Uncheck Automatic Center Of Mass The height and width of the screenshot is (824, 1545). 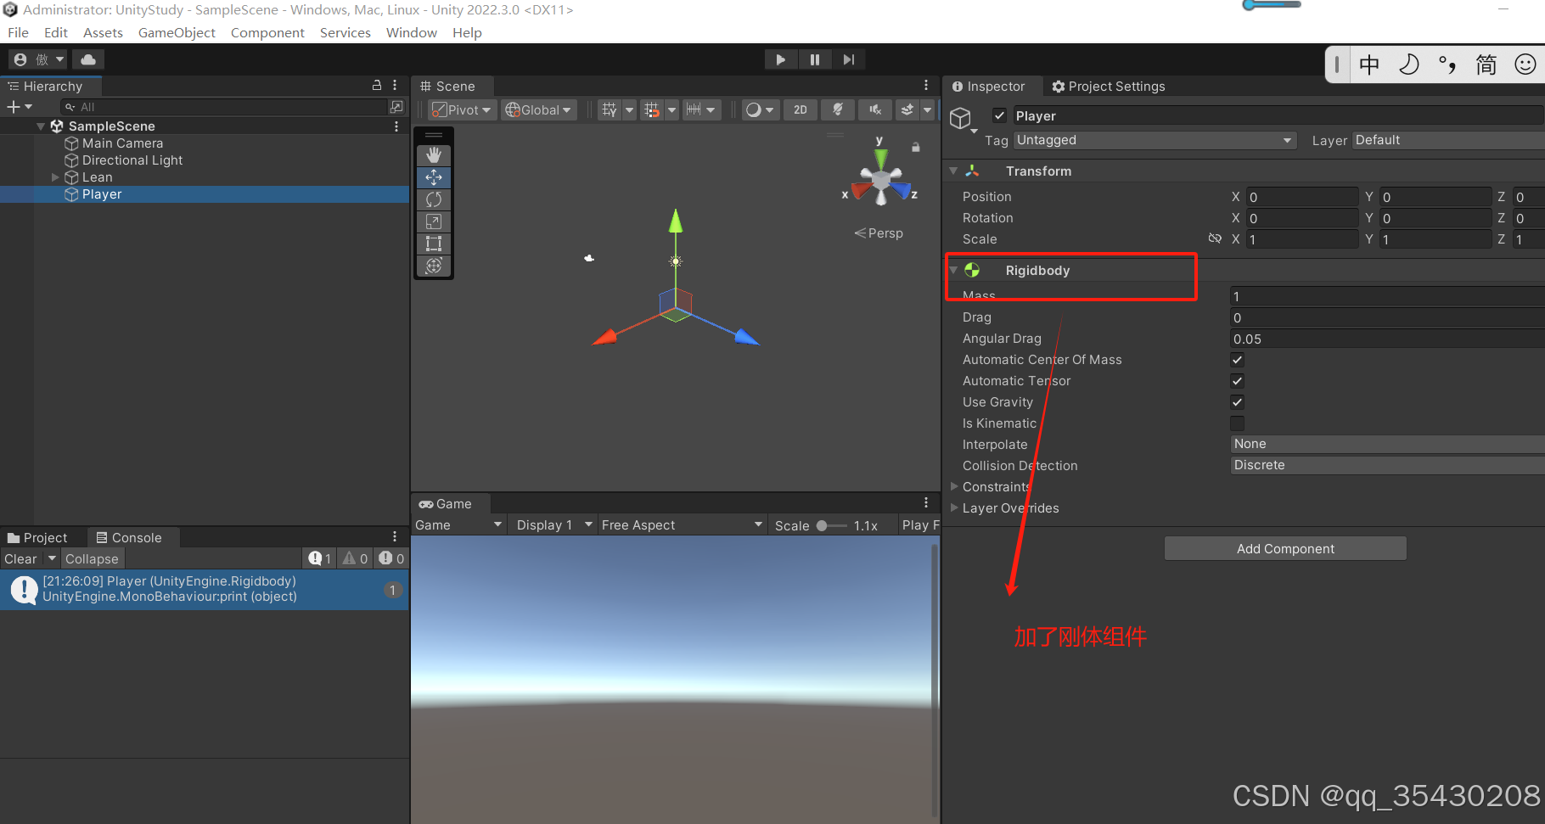[1237, 360]
